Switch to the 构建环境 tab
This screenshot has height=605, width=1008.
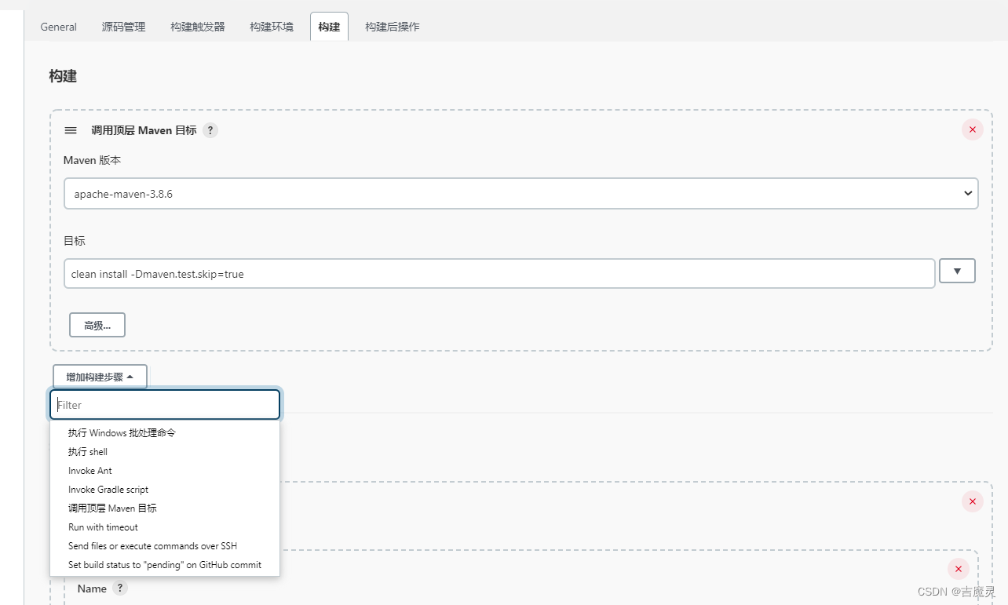click(270, 26)
